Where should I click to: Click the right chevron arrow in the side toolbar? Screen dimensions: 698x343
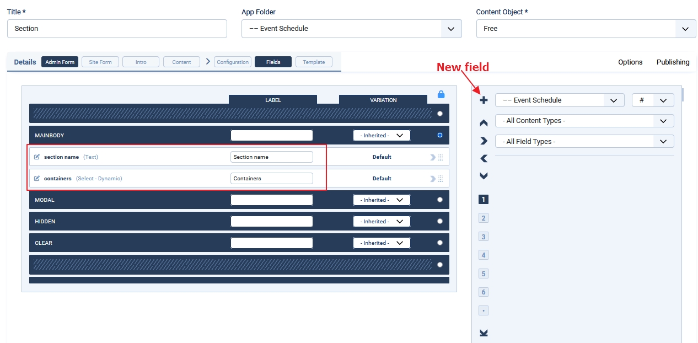click(x=484, y=141)
